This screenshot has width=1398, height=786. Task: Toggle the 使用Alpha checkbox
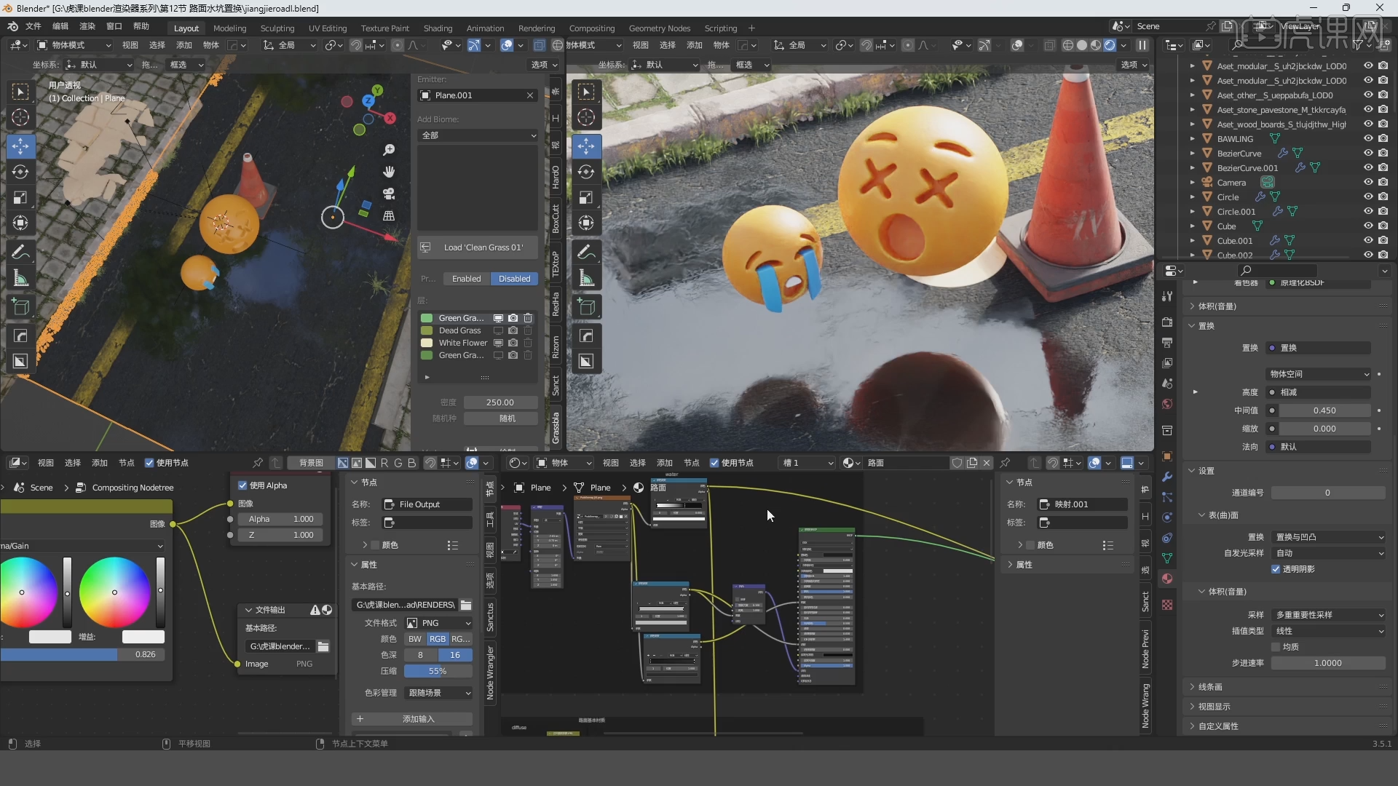point(243,485)
